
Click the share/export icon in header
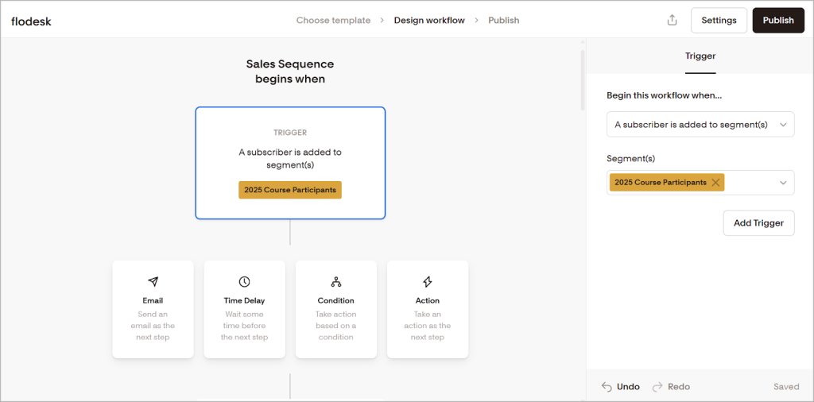(x=672, y=21)
